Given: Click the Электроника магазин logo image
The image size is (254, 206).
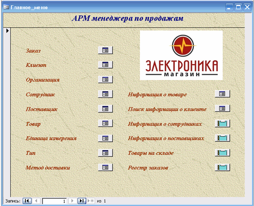Looking at the screenshot, I should (181, 55).
